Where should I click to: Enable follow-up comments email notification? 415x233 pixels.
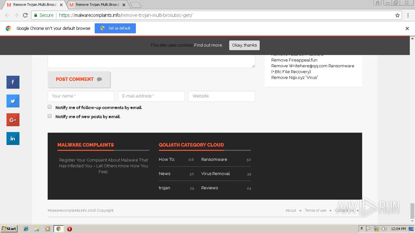(x=50, y=107)
